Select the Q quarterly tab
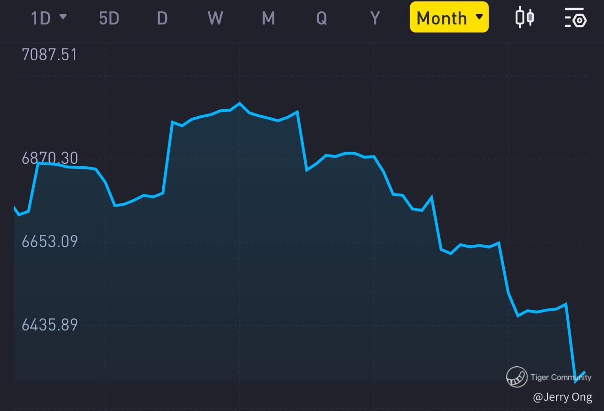Image resolution: width=604 pixels, height=411 pixels. pos(322,18)
